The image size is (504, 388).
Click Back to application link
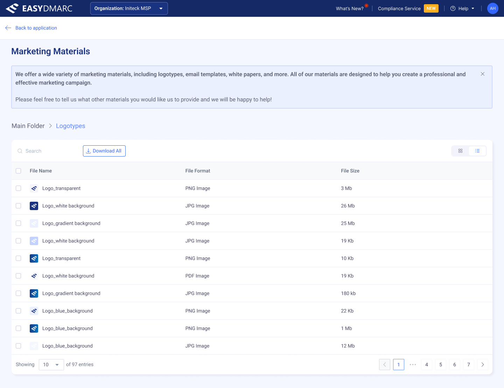click(x=36, y=28)
